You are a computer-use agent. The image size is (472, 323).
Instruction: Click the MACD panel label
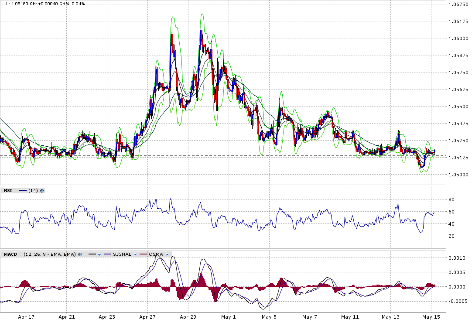tap(10, 254)
